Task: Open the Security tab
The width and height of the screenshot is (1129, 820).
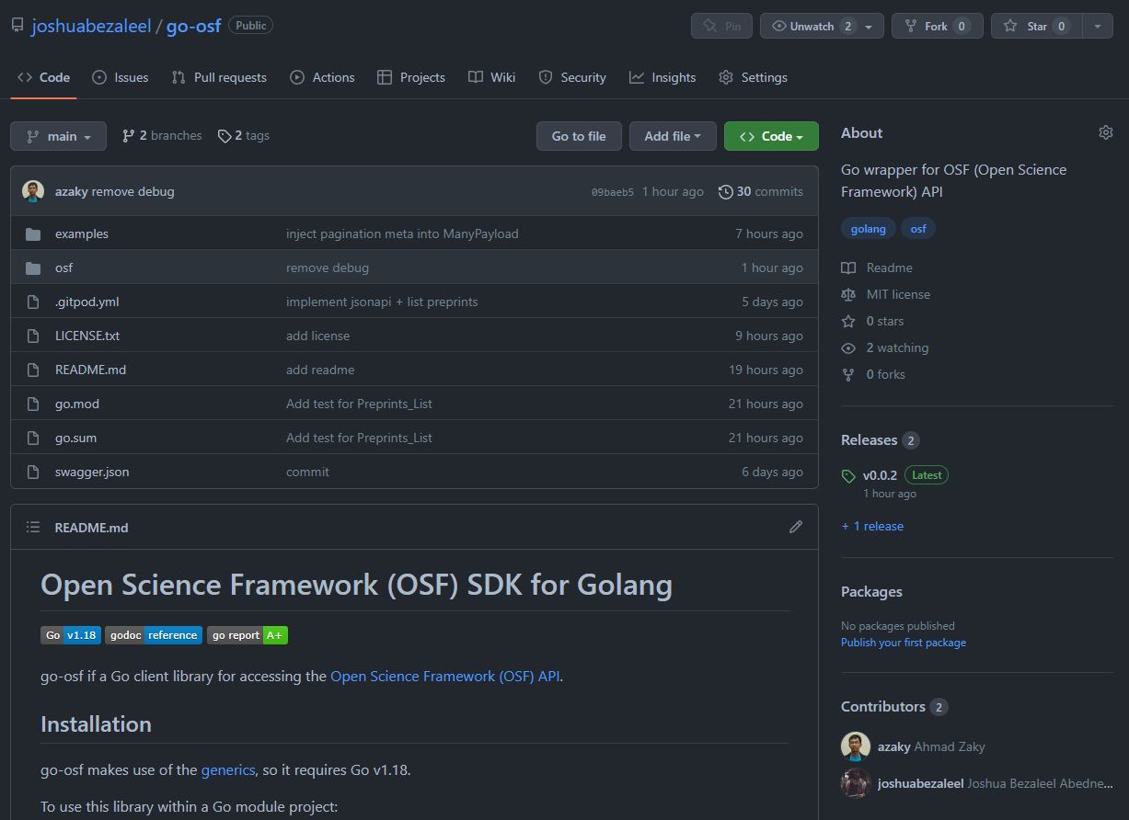Action: pos(572,77)
